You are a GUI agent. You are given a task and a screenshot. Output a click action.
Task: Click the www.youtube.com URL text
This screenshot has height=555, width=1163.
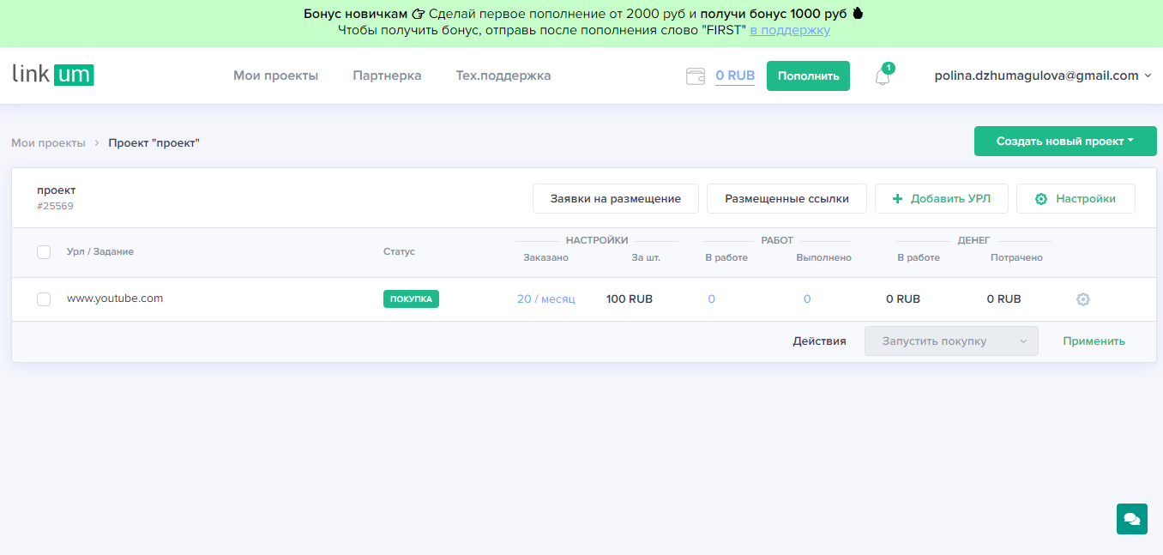(115, 299)
